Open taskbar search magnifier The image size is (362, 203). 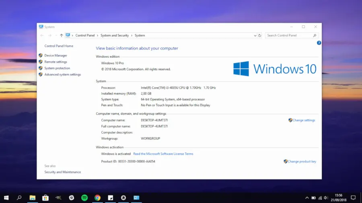coord(19,197)
